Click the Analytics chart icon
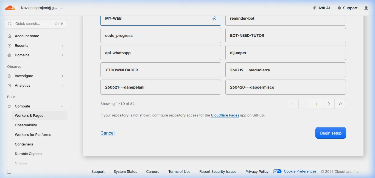 [x=9, y=85]
